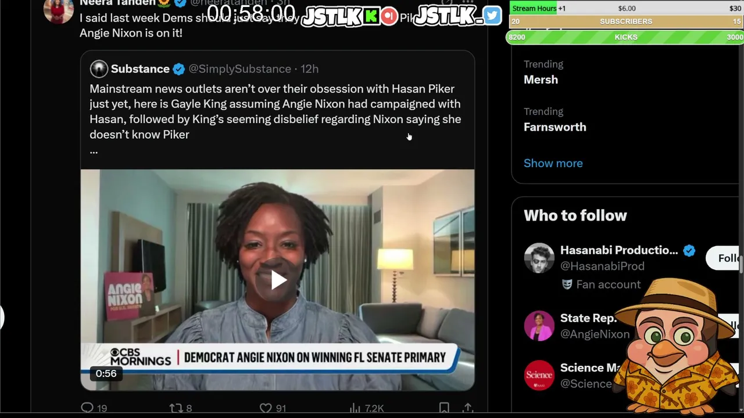
Task: Open the Substance profile avatar
Action: tap(99, 69)
